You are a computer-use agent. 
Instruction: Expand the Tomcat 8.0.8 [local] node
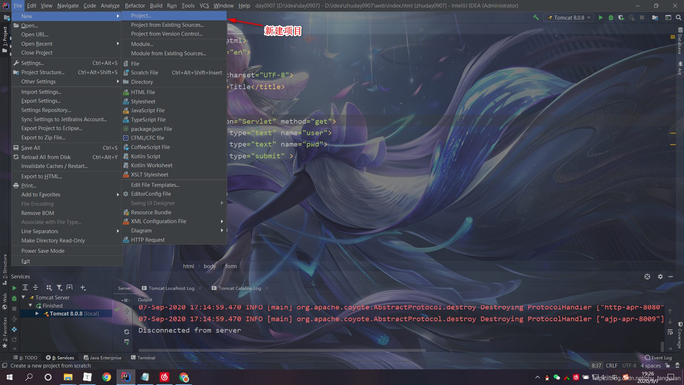37,314
